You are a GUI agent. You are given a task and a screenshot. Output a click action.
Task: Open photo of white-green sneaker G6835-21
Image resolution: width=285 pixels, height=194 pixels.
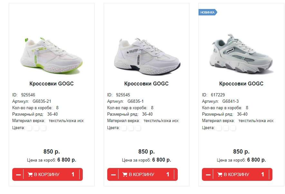click(52, 56)
